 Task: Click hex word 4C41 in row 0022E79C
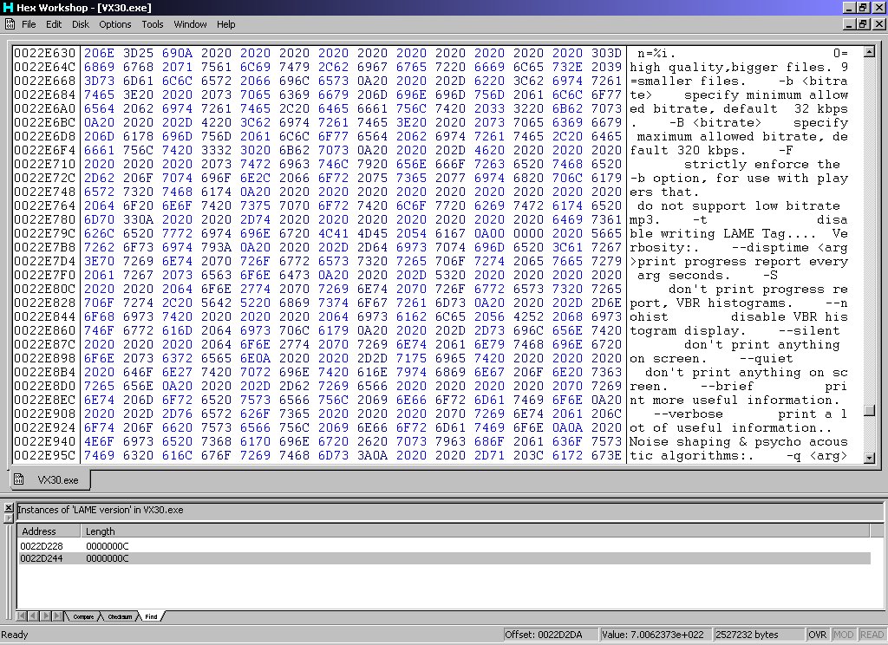pos(333,233)
